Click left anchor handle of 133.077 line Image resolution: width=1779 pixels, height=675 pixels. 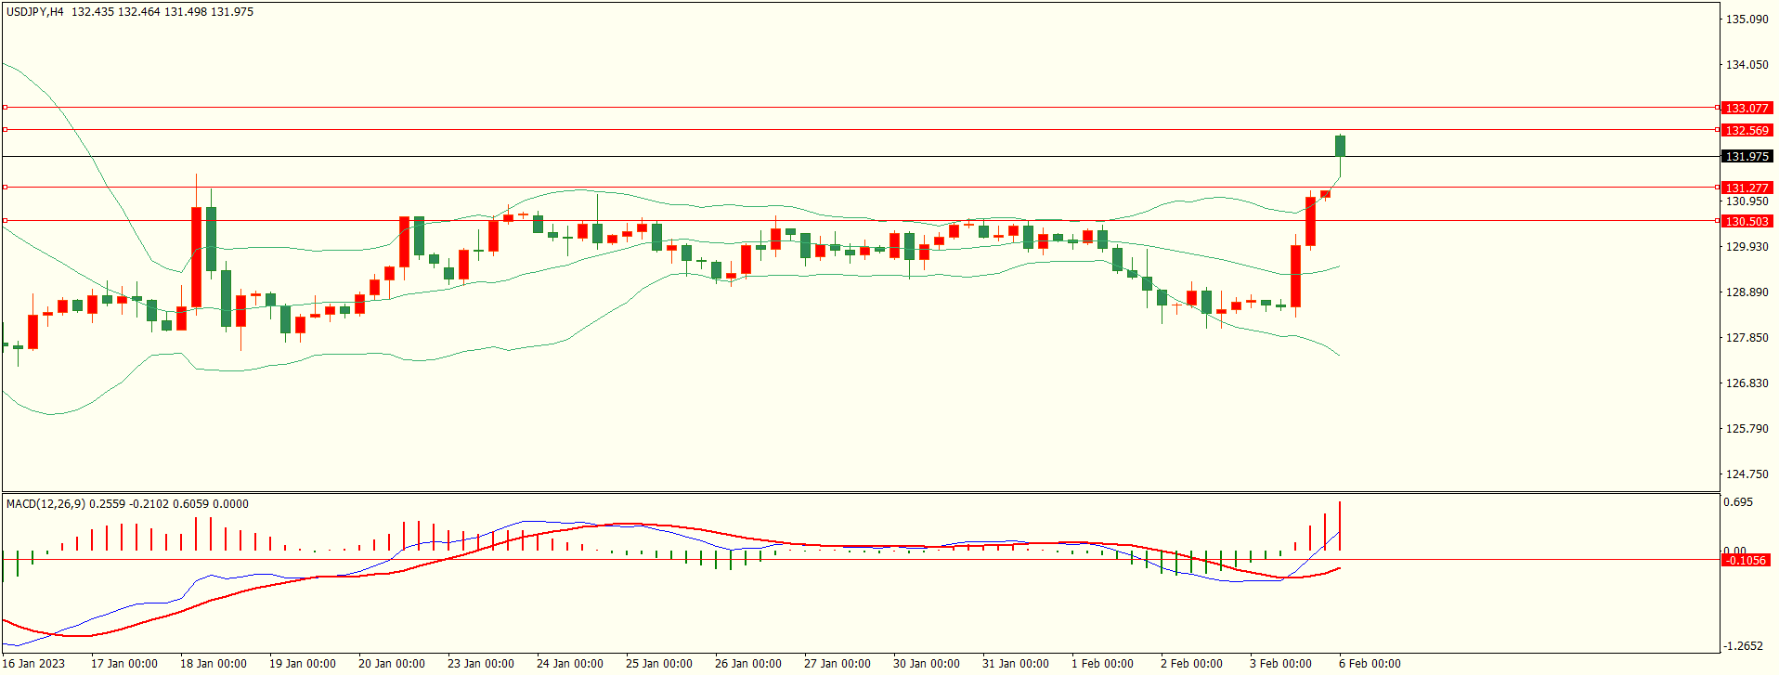click(5, 108)
